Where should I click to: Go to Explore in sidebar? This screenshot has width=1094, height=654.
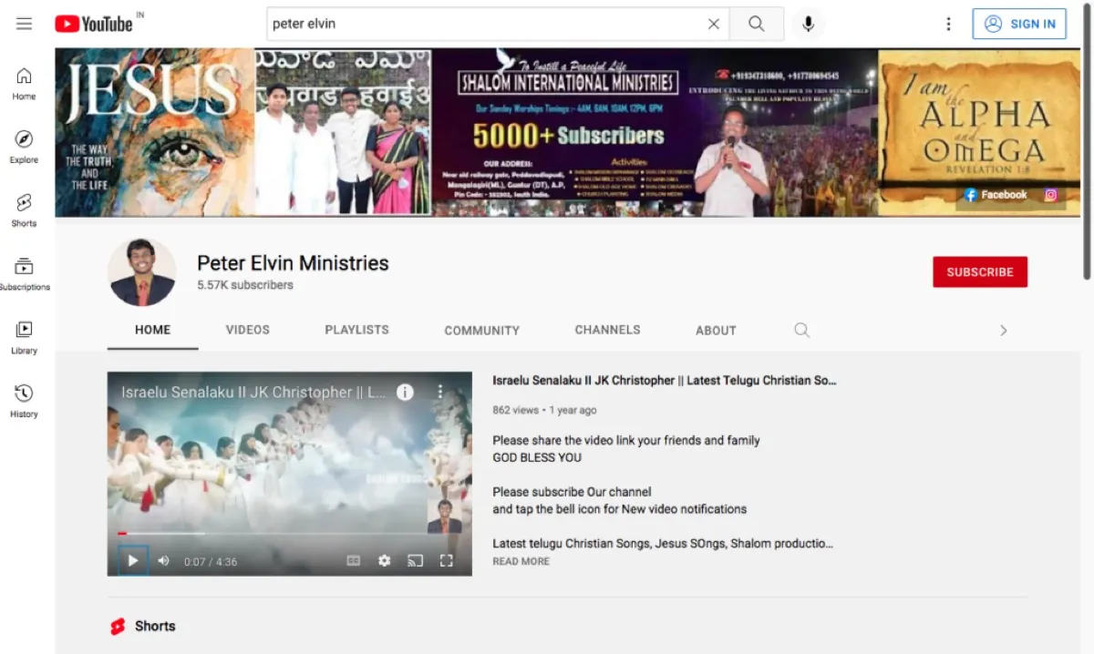(x=24, y=146)
